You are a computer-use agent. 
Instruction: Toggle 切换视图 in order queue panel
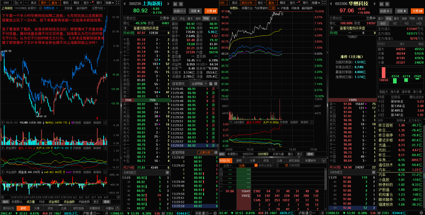point(292,165)
